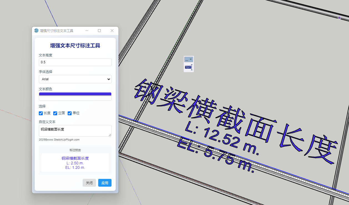Disable the 单位 checkbox
349x205 pixels.
(x=70, y=113)
